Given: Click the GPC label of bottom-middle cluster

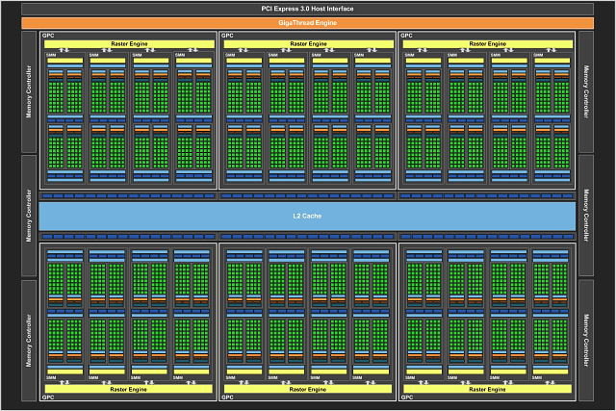Looking at the screenshot, I should click(x=227, y=397).
